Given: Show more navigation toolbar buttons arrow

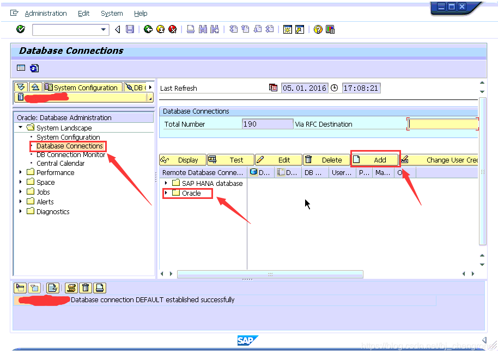Looking at the screenshot, I should pyautogui.click(x=150, y=87).
